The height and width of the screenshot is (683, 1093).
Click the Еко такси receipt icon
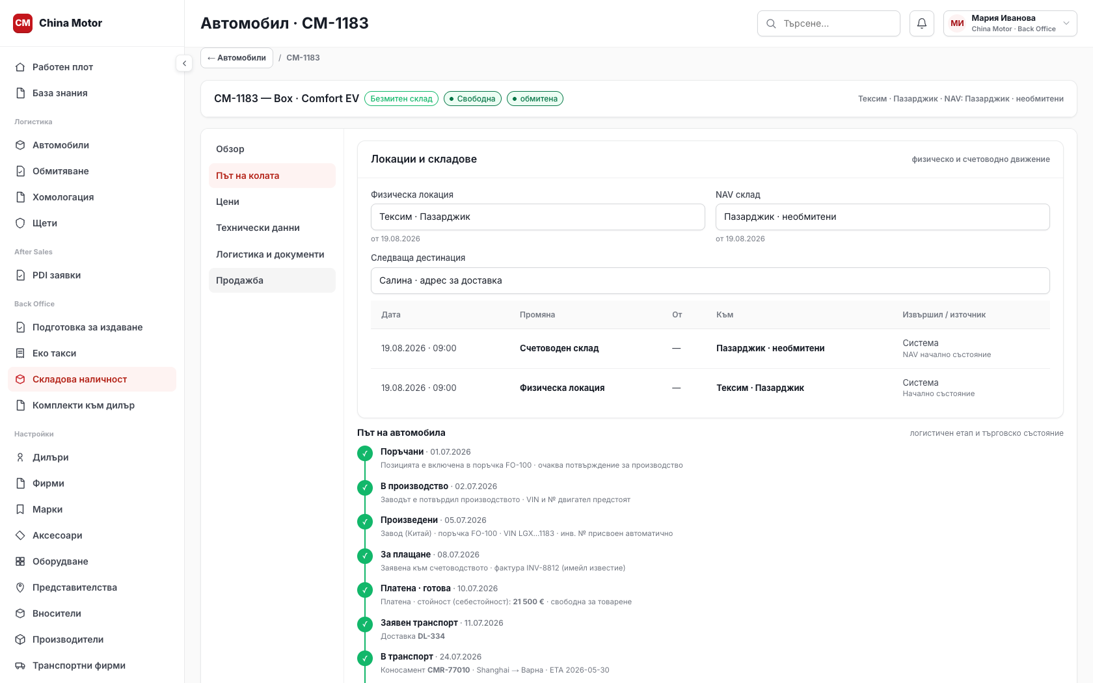[x=20, y=353]
